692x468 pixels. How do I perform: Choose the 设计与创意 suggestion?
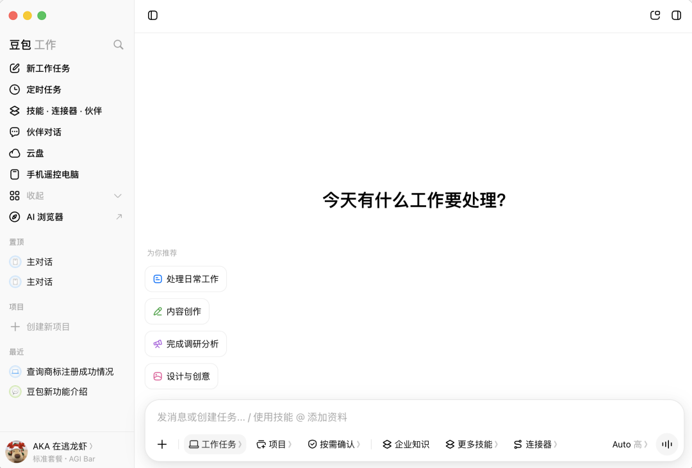[x=181, y=376]
